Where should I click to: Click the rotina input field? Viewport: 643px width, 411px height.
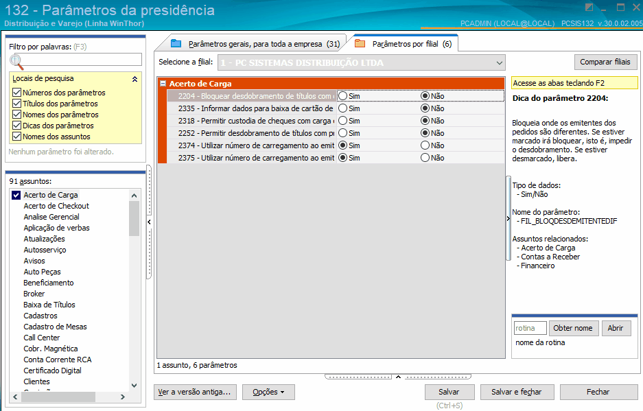530,328
